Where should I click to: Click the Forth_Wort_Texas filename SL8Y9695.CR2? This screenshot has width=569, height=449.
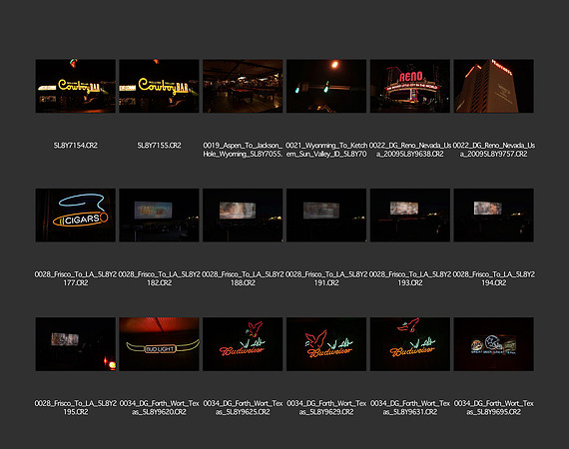493,408
